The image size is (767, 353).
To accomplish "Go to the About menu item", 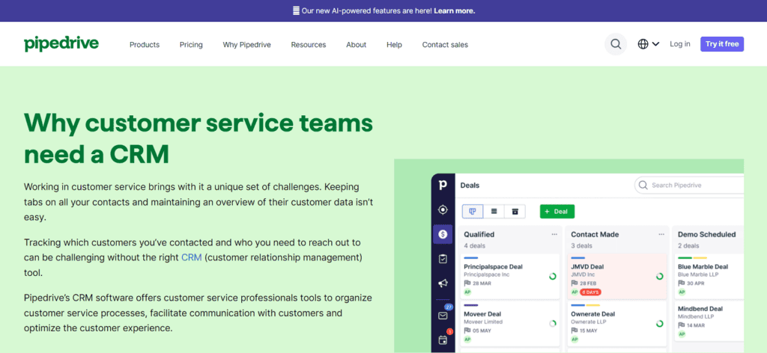I will tap(356, 44).
